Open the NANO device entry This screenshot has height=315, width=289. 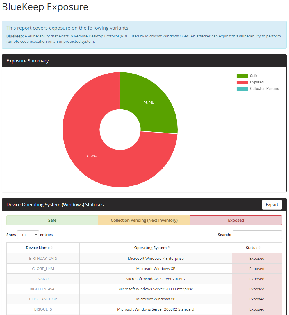click(43, 279)
